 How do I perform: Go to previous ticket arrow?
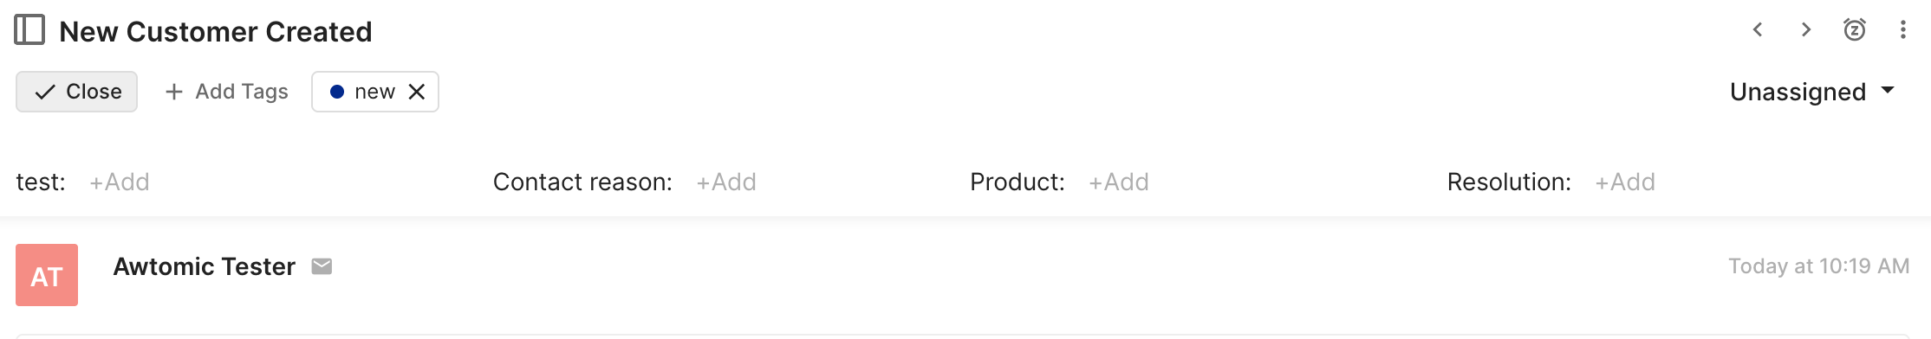pyautogui.click(x=1758, y=30)
